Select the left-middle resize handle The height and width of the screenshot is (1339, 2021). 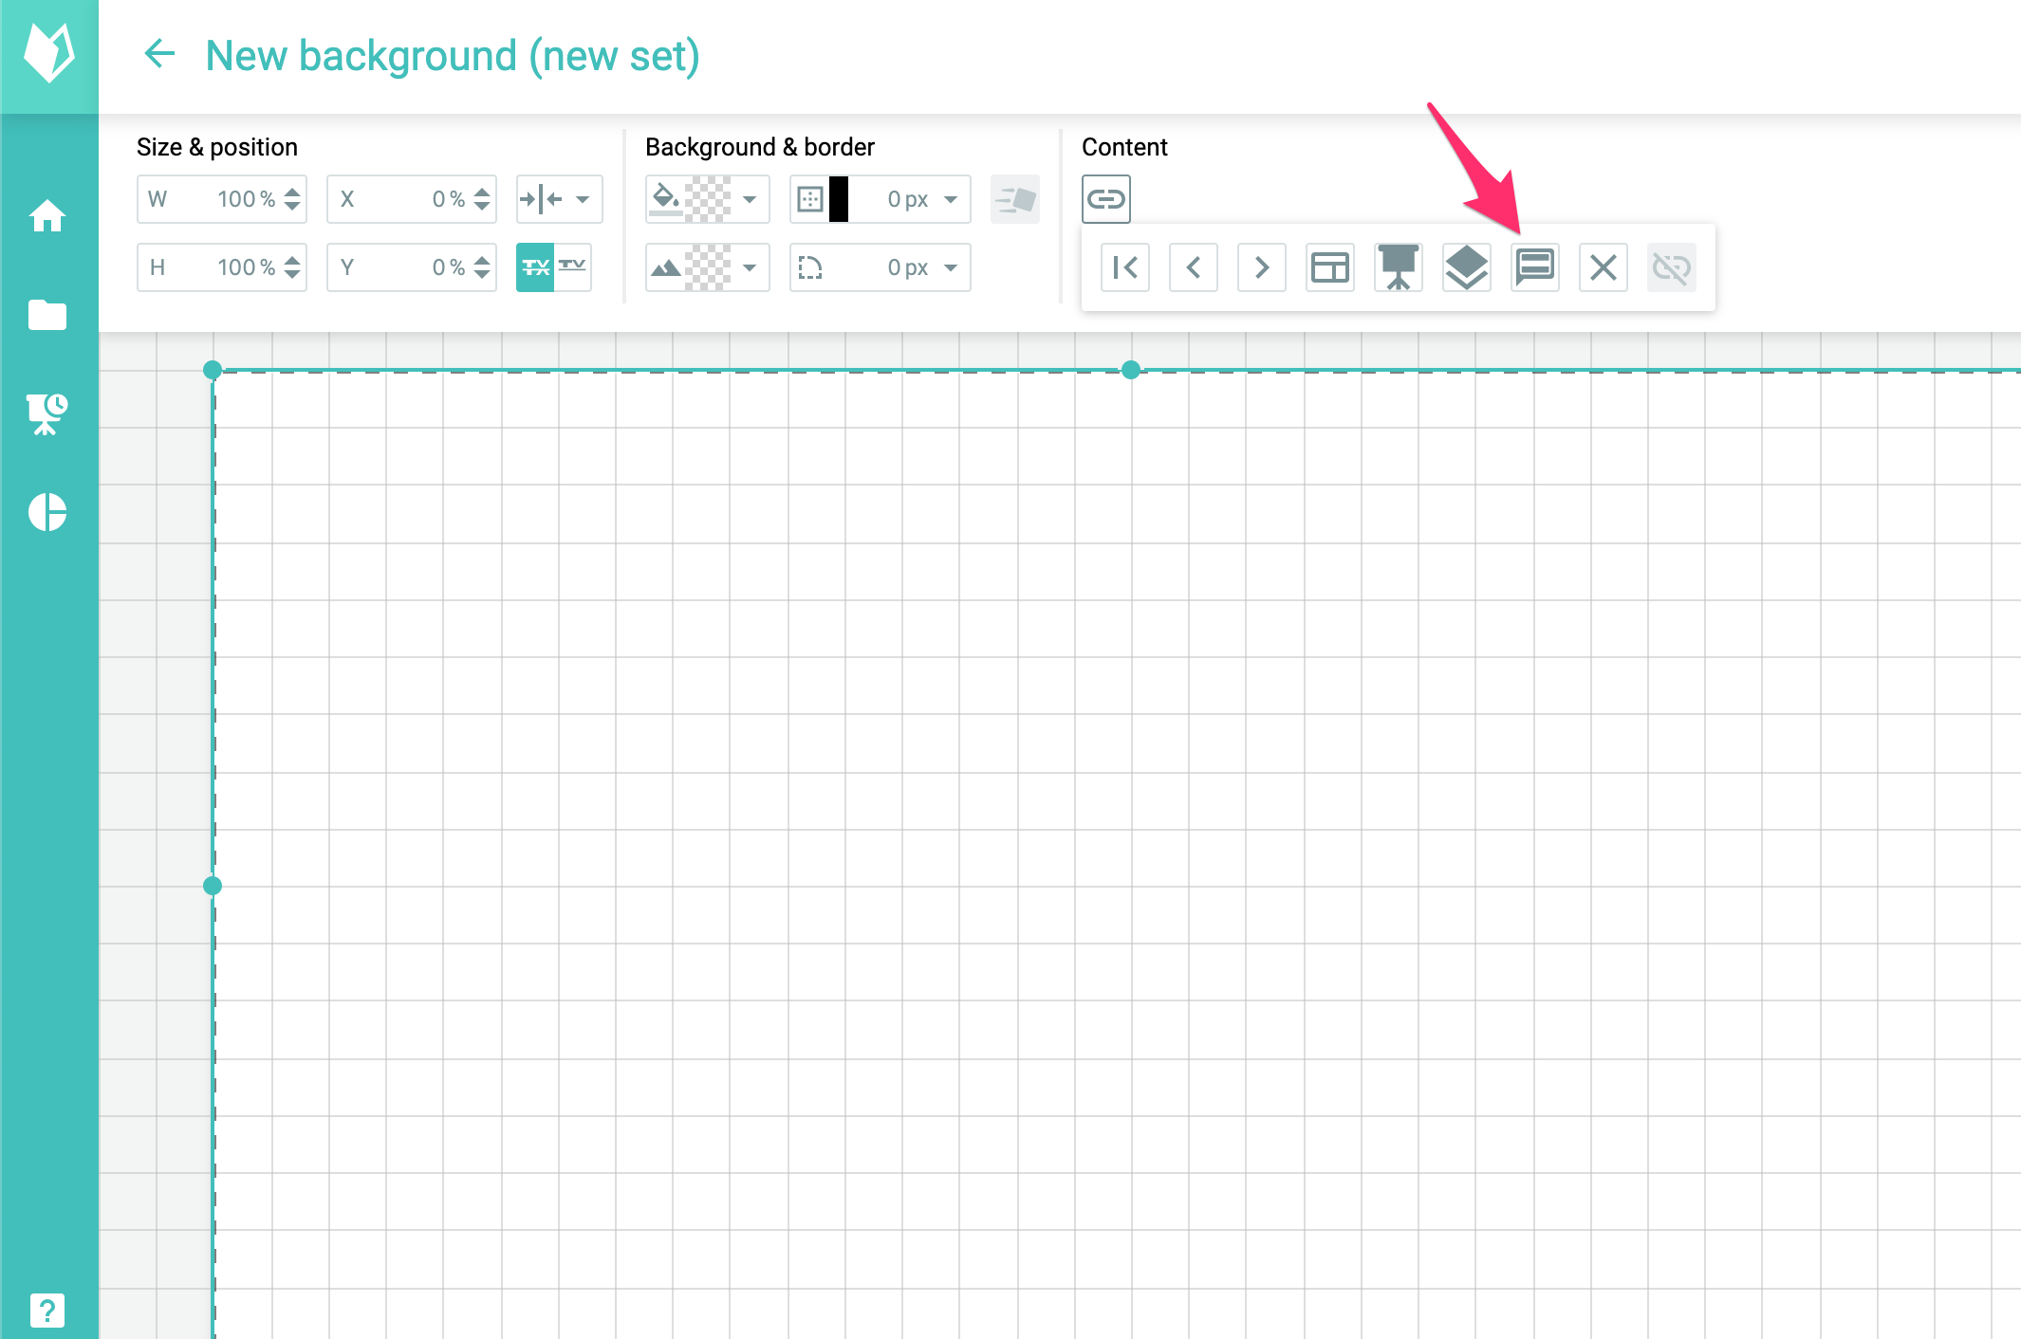click(x=213, y=886)
